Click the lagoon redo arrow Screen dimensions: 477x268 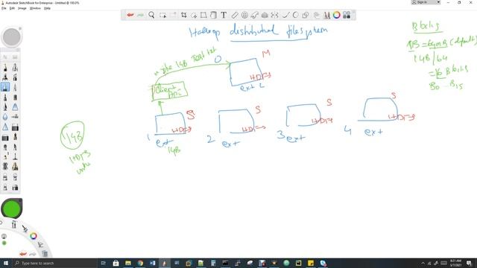(x=33, y=254)
